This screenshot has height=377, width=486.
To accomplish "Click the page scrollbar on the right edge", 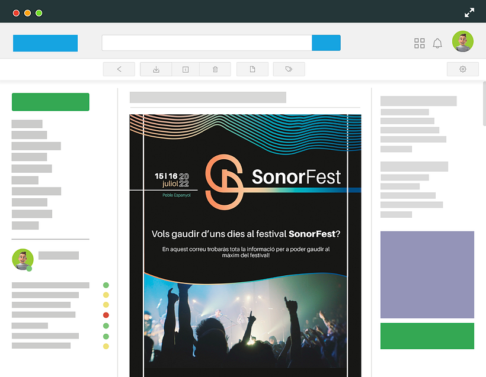I will (x=484, y=104).
